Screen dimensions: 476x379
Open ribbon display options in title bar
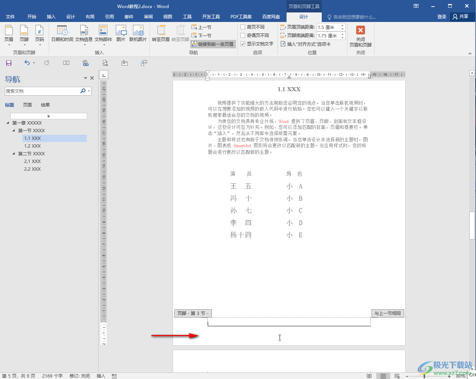tap(416, 6)
